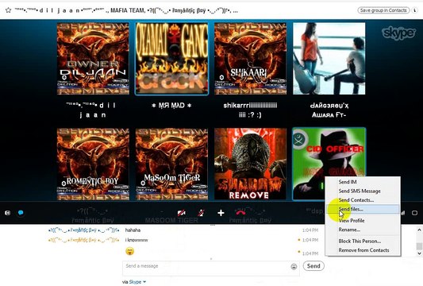Viewport: 423px width, 286px height.
Task: Select the SHIKAARI participant thumbnail
Action: click(x=250, y=59)
